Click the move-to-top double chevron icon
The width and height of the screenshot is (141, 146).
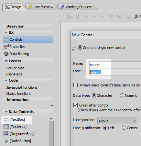point(86,17)
